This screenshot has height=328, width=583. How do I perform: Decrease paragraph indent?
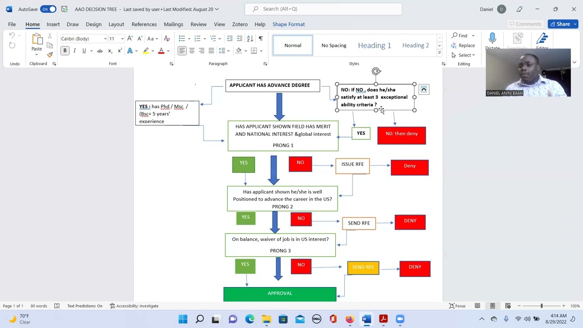(230, 38)
